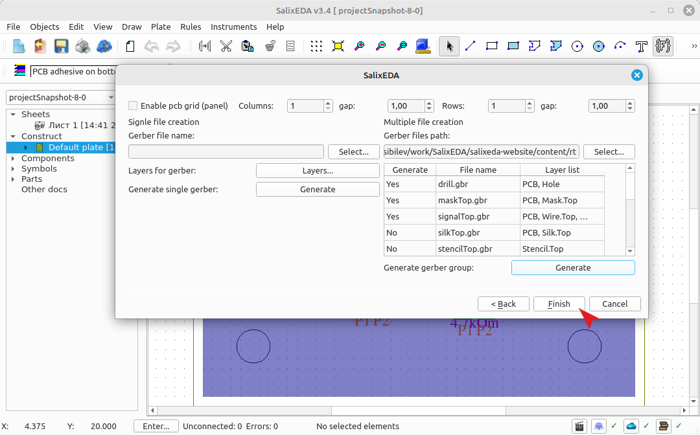Increase the Columns spinner value
The width and height of the screenshot is (700, 435).
[x=328, y=103]
